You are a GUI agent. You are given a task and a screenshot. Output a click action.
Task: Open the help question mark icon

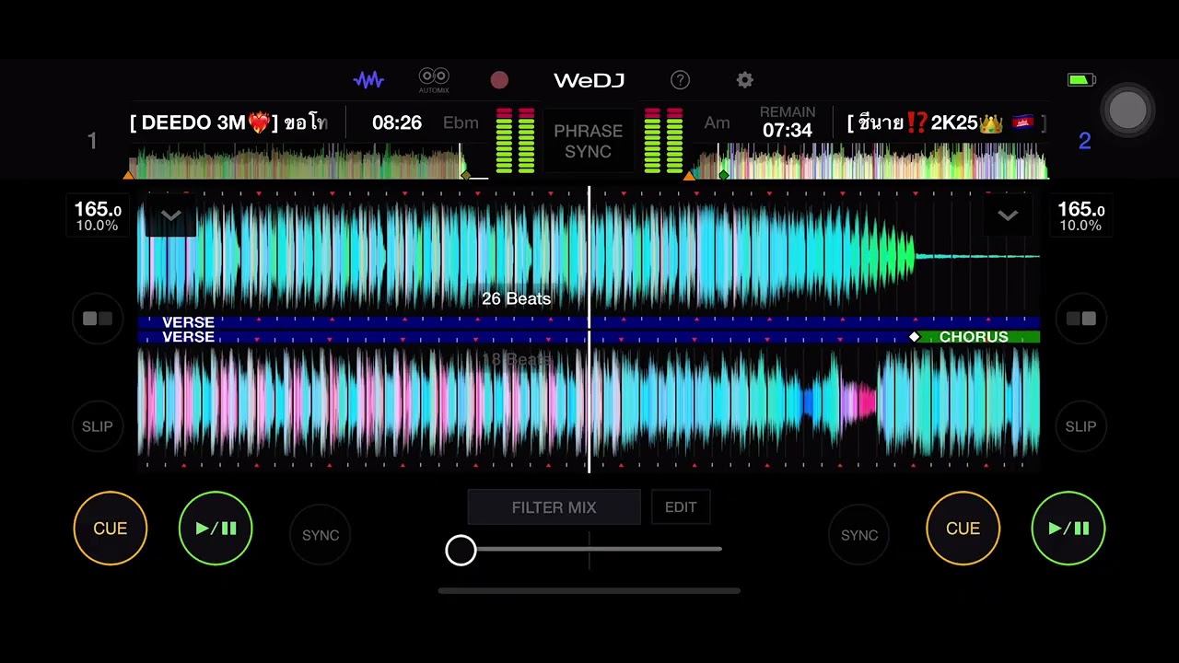[x=680, y=80]
